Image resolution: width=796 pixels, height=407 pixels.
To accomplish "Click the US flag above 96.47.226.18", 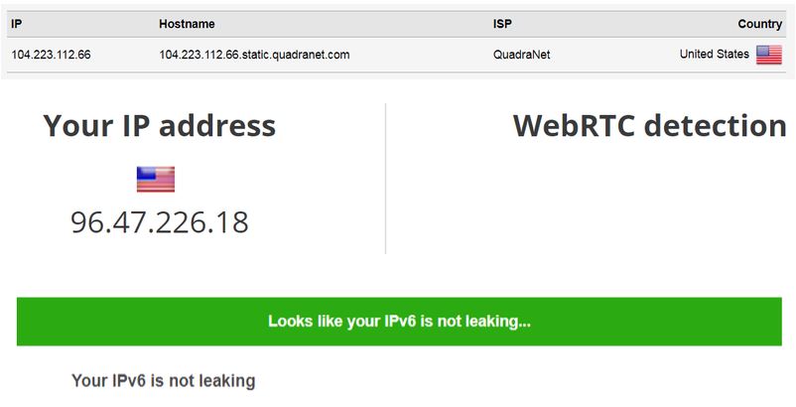I will 156,179.
